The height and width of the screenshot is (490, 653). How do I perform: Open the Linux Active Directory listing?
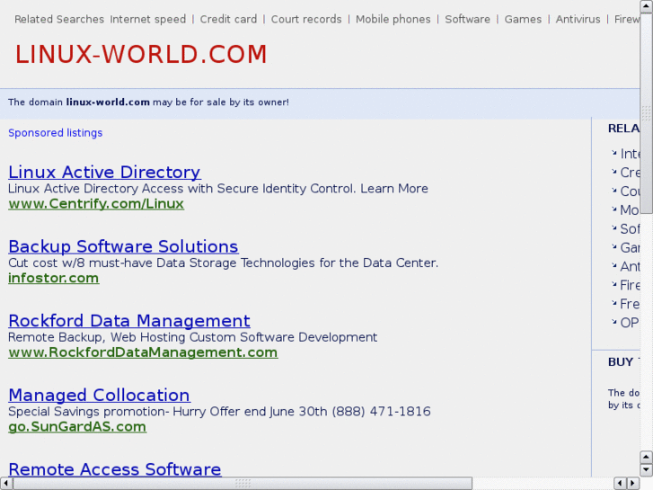tap(104, 172)
